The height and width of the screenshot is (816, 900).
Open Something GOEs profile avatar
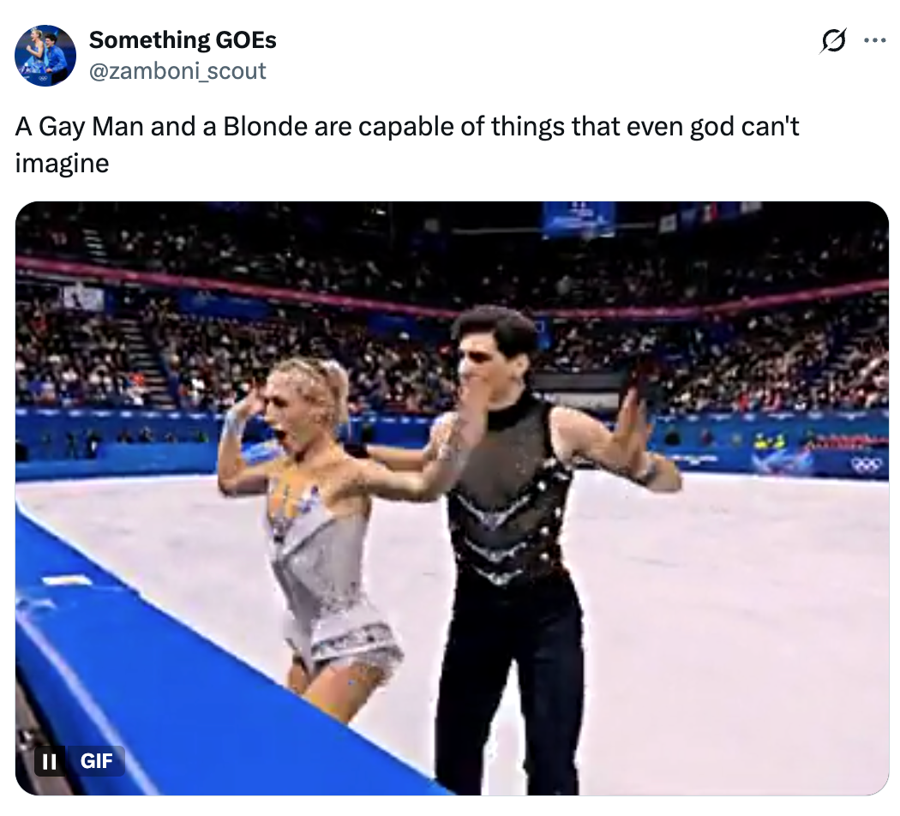click(45, 56)
